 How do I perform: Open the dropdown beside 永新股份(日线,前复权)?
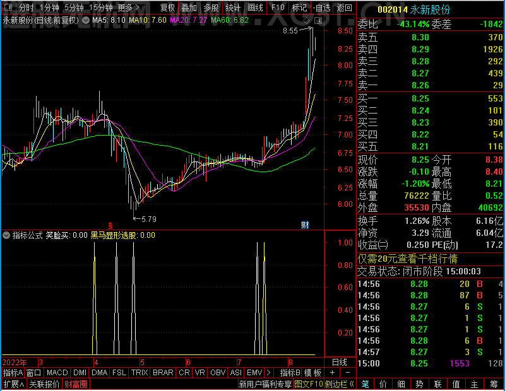tap(86, 20)
